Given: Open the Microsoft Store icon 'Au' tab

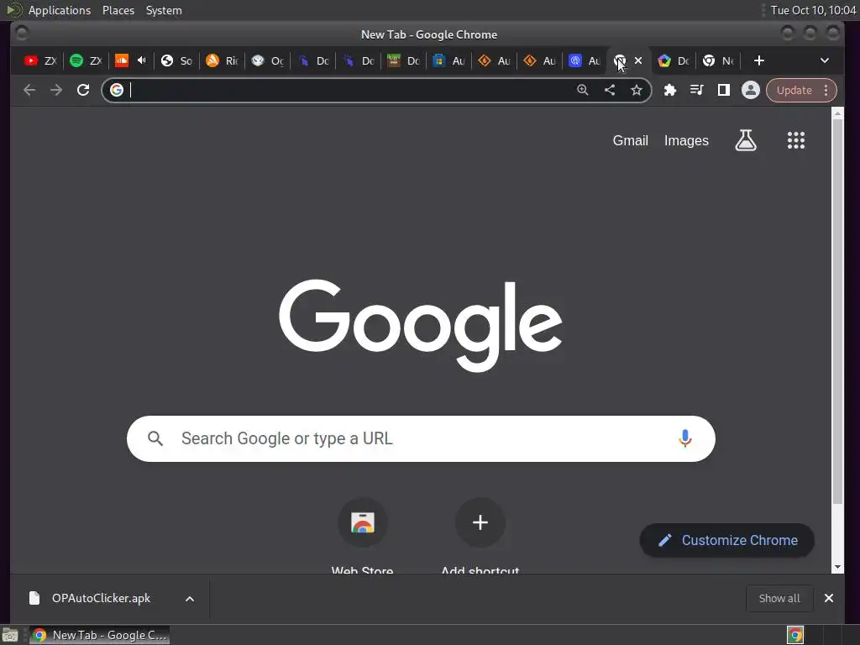Looking at the screenshot, I should coord(449,60).
